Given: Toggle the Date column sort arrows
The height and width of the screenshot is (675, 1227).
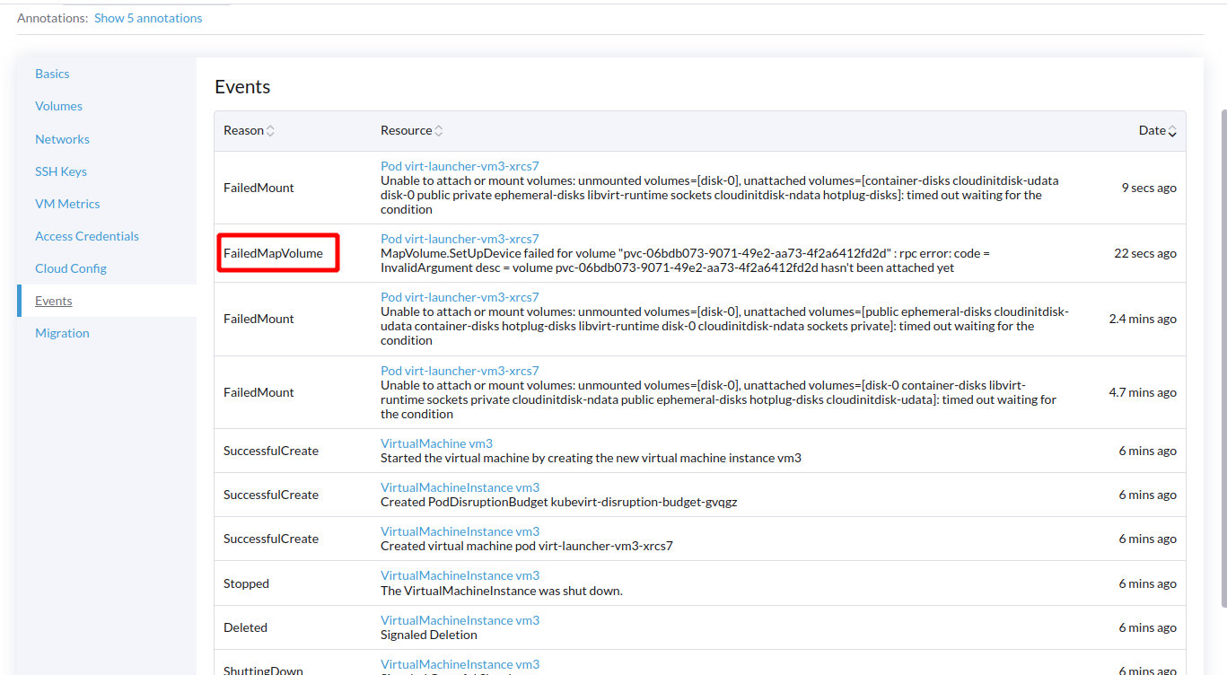Looking at the screenshot, I should pos(1172,131).
